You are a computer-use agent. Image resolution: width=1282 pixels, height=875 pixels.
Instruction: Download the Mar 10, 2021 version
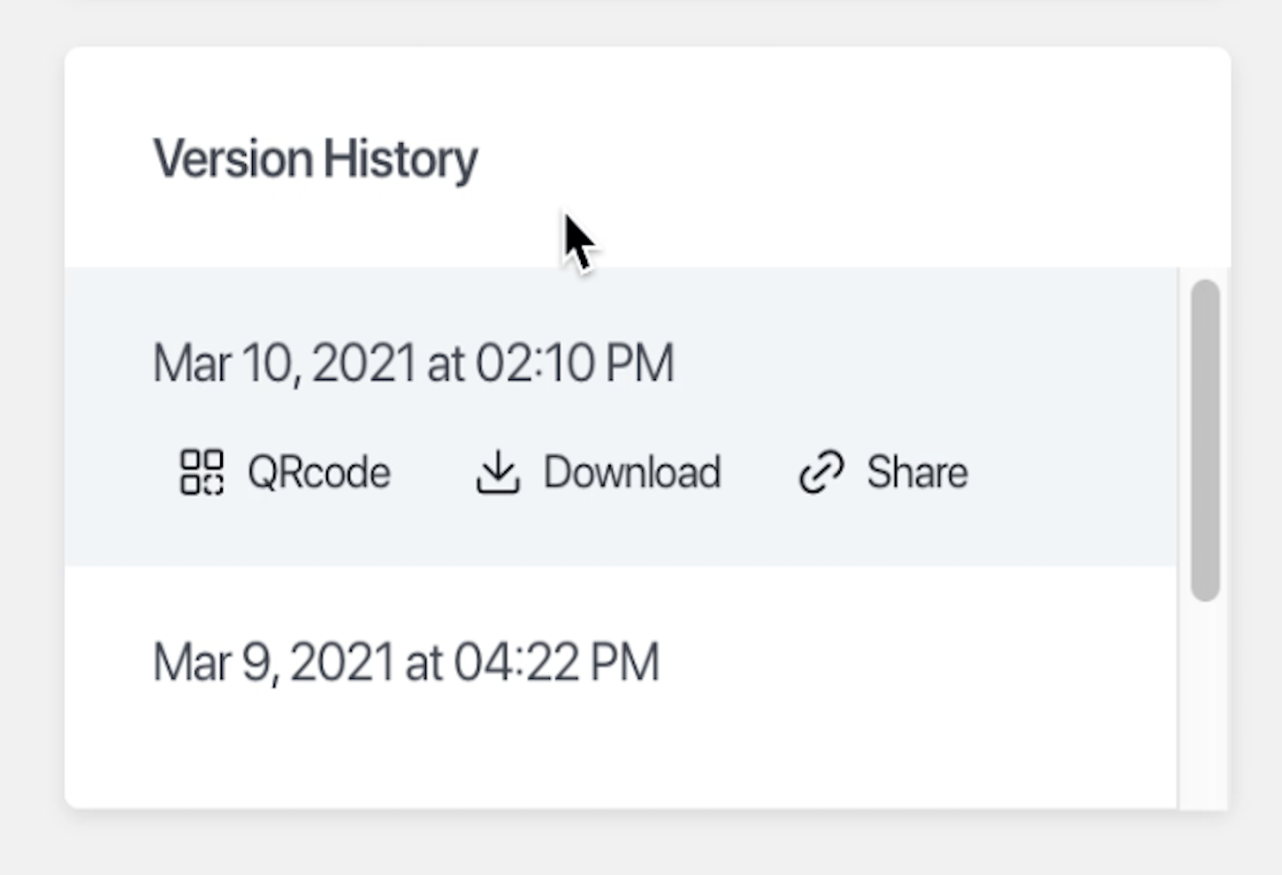click(599, 472)
